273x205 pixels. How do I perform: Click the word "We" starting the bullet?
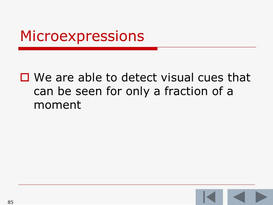(43, 77)
